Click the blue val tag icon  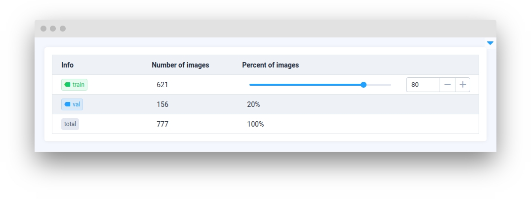[x=67, y=104]
